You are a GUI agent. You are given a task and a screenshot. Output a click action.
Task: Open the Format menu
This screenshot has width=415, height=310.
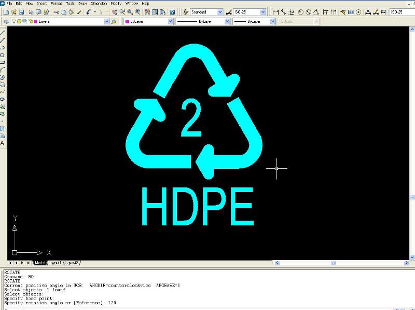(x=56, y=4)
